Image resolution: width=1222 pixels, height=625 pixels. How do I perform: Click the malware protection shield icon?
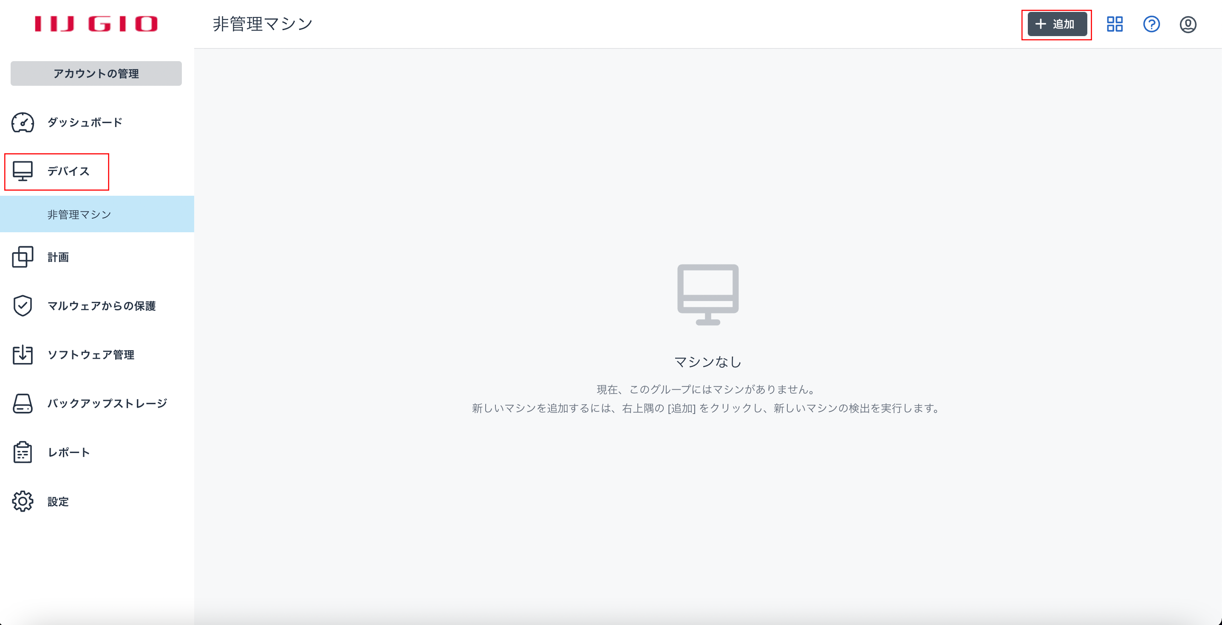coord(22,306)
